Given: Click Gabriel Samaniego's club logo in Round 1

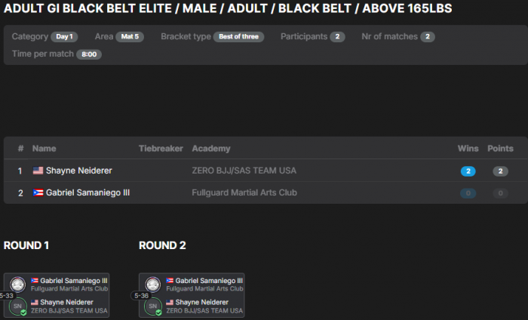Looking at the screenshot, I should (x=18, y=284).
